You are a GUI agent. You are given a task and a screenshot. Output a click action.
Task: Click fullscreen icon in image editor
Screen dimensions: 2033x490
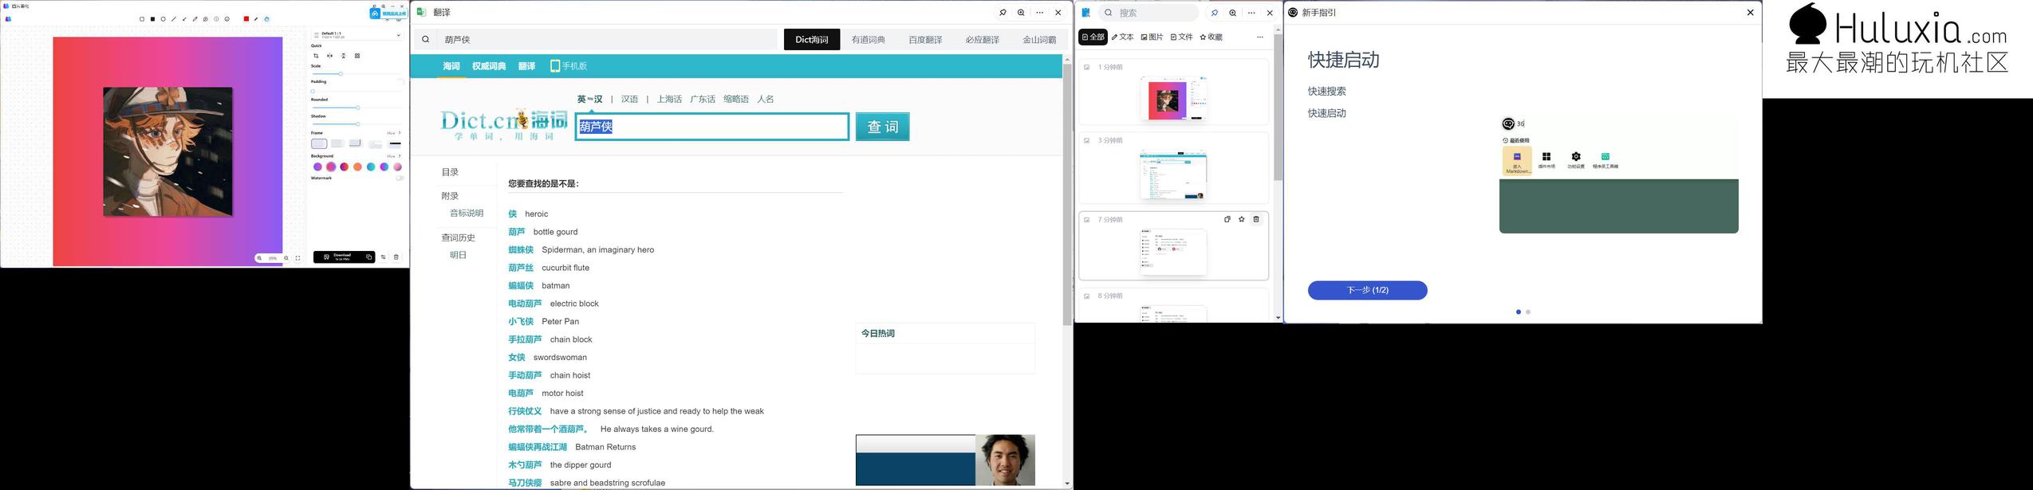[x=298, y=258]
